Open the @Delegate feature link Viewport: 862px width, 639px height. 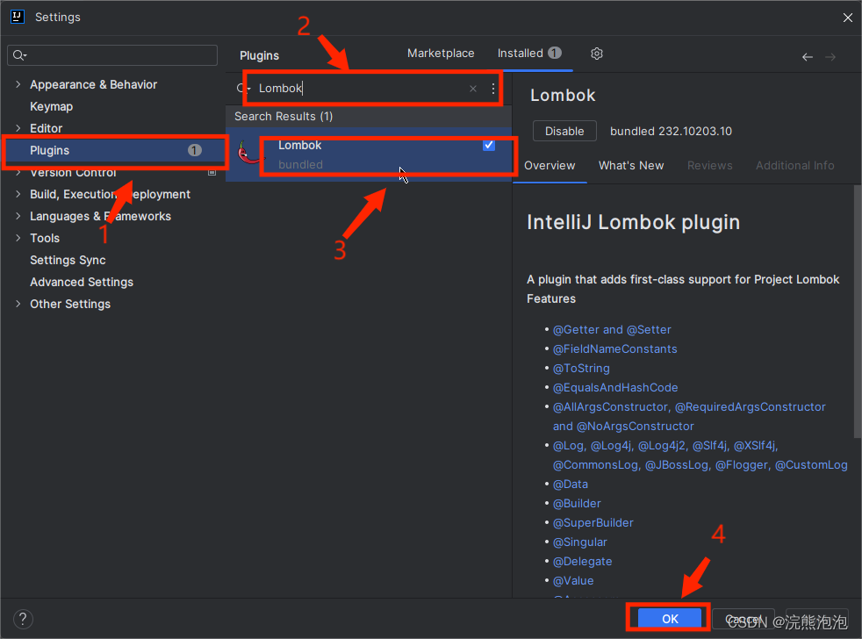click(582, 562)
